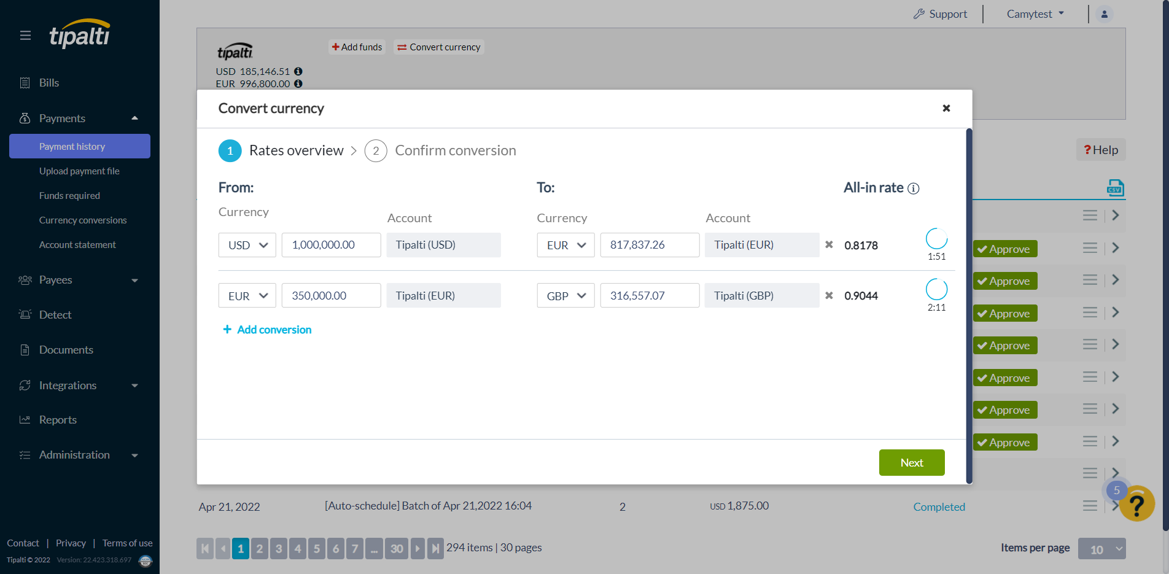The width and height of the screenshot is (1169, 574).
Task: Select step 2 Confirm conversion
Action: tap(440, 151)
